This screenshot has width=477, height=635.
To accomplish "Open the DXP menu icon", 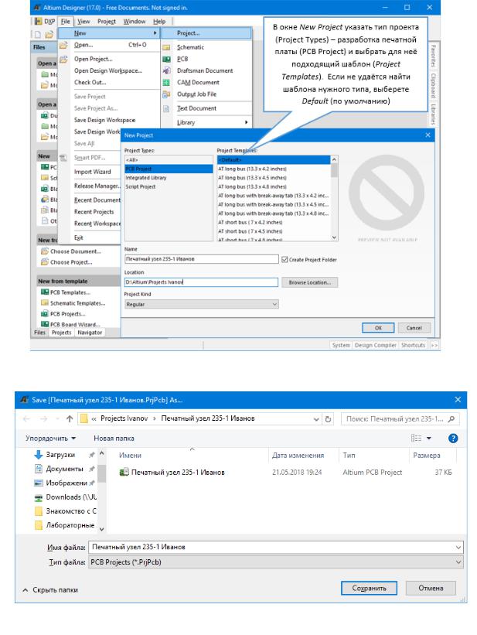I will (x=38, y=21).
